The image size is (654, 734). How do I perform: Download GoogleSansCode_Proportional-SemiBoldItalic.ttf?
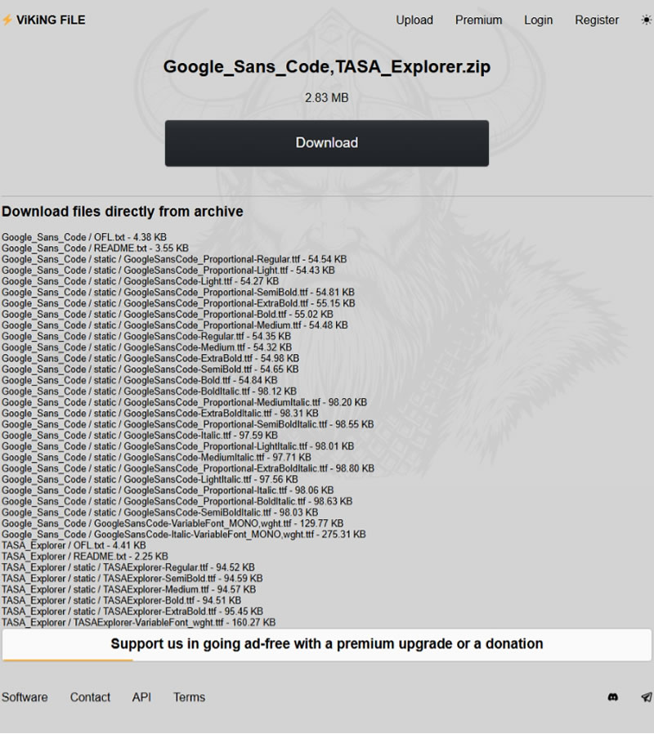point(188,424)
